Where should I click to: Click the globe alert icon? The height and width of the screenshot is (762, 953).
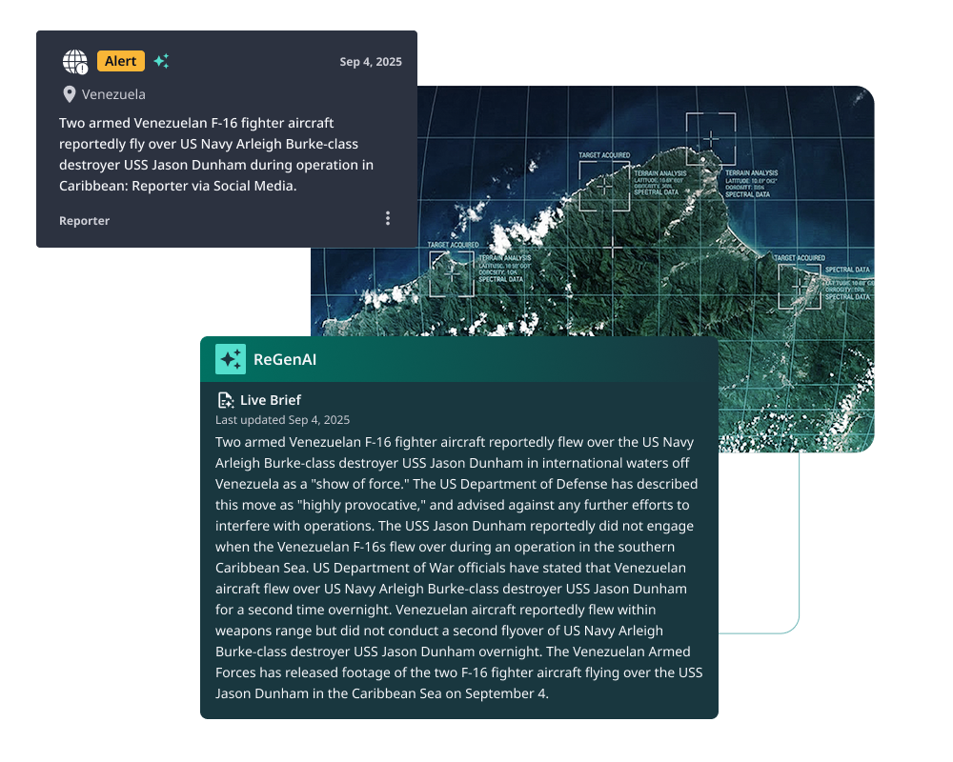click(x=74, y=62)
